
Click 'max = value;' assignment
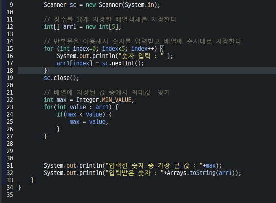[x=89, y=122]
